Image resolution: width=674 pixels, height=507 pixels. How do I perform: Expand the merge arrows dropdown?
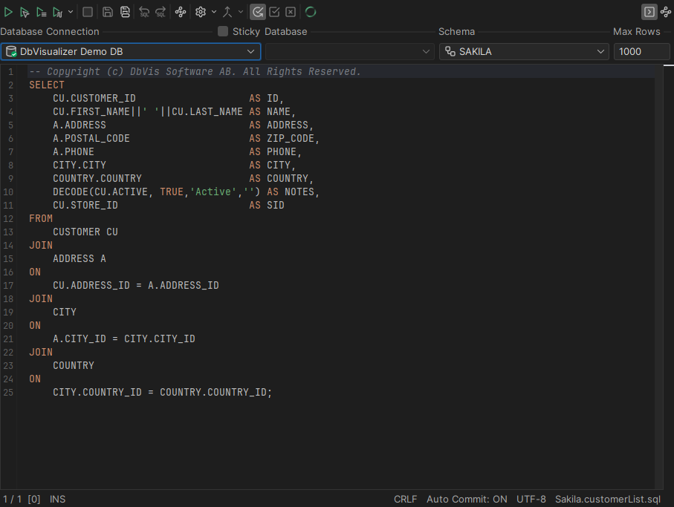(241, 12)
